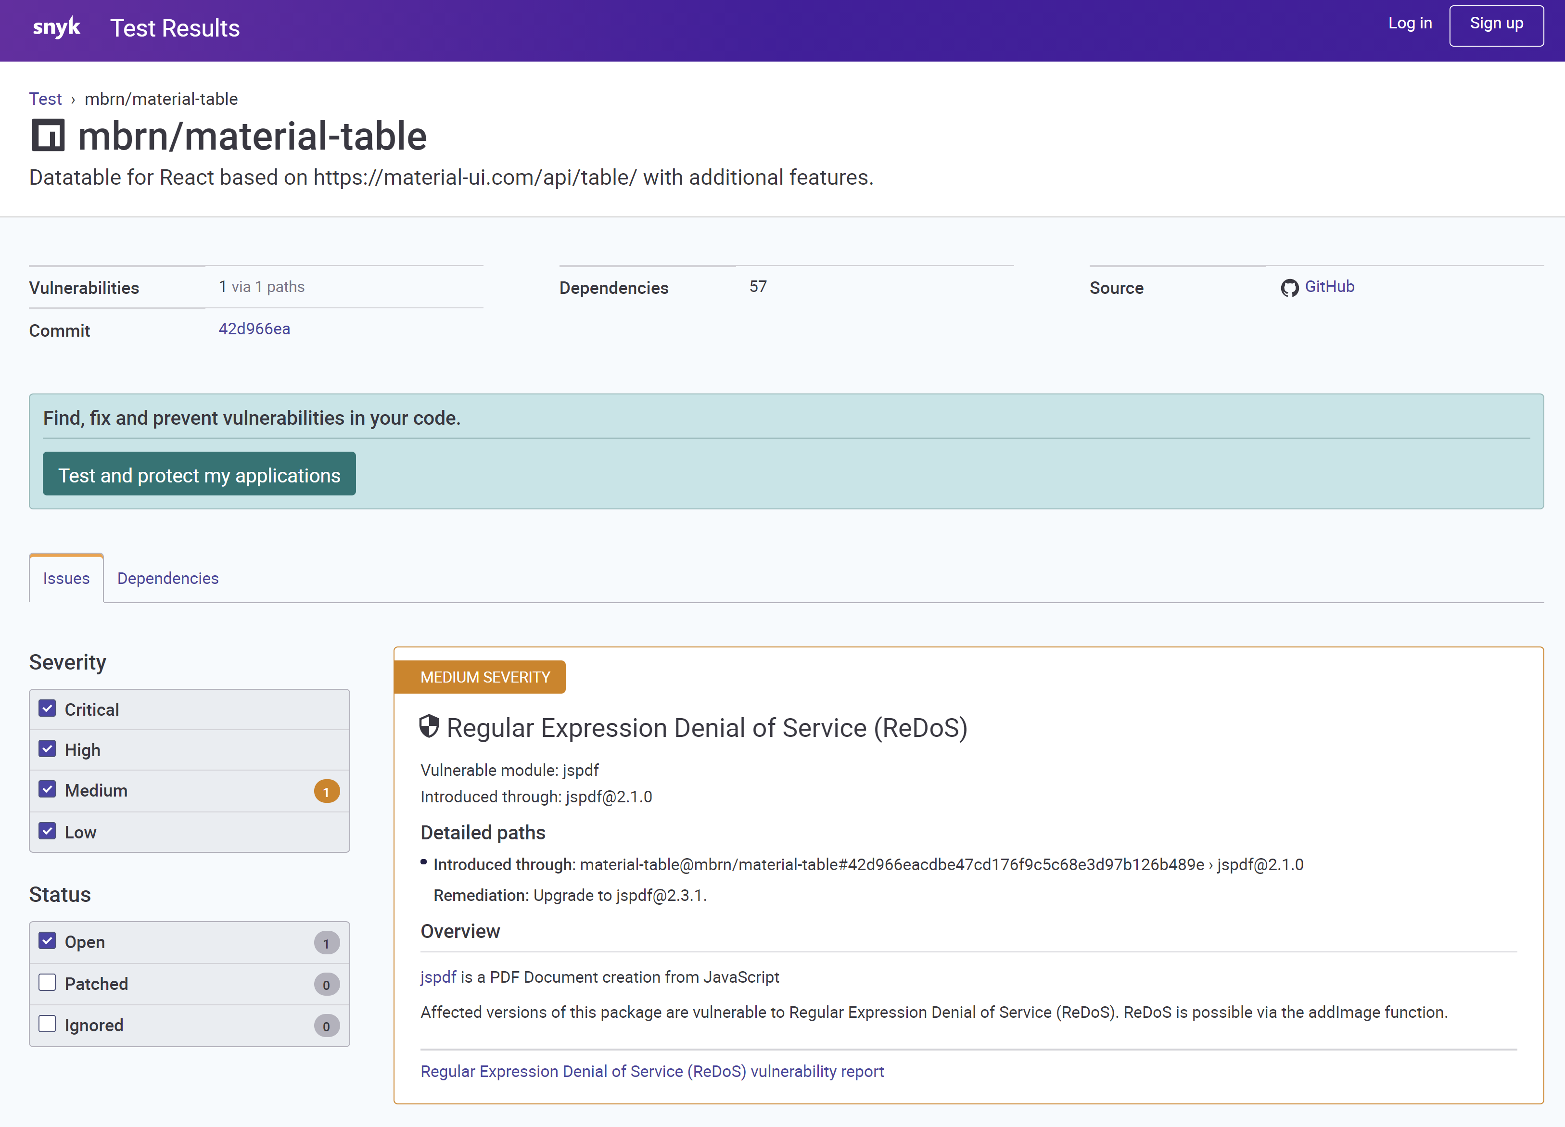This screenshot has height=1127, width=1565.
Task: Toggle the Medium severity checkbox
Action: coord(47,790)
